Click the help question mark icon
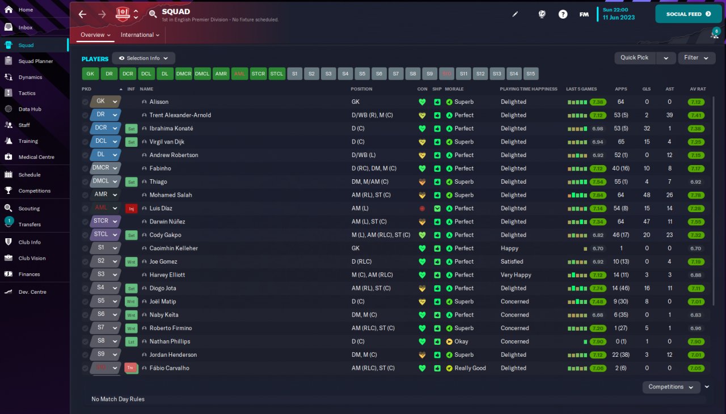The height and width of the screenshot is (414, 726). [563, 14]
